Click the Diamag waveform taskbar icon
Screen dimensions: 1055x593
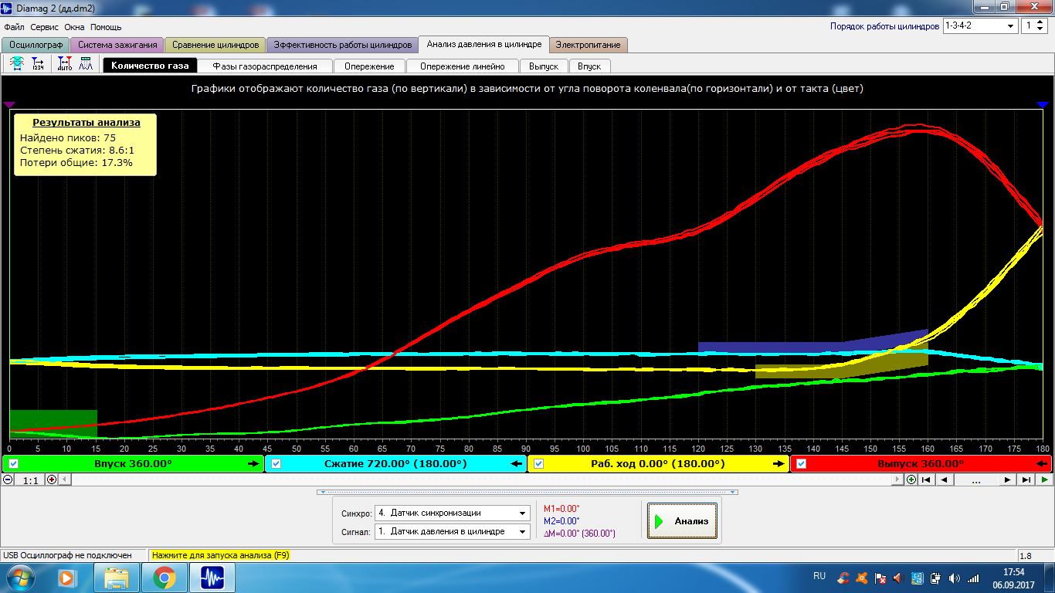[x=212, y=578]
